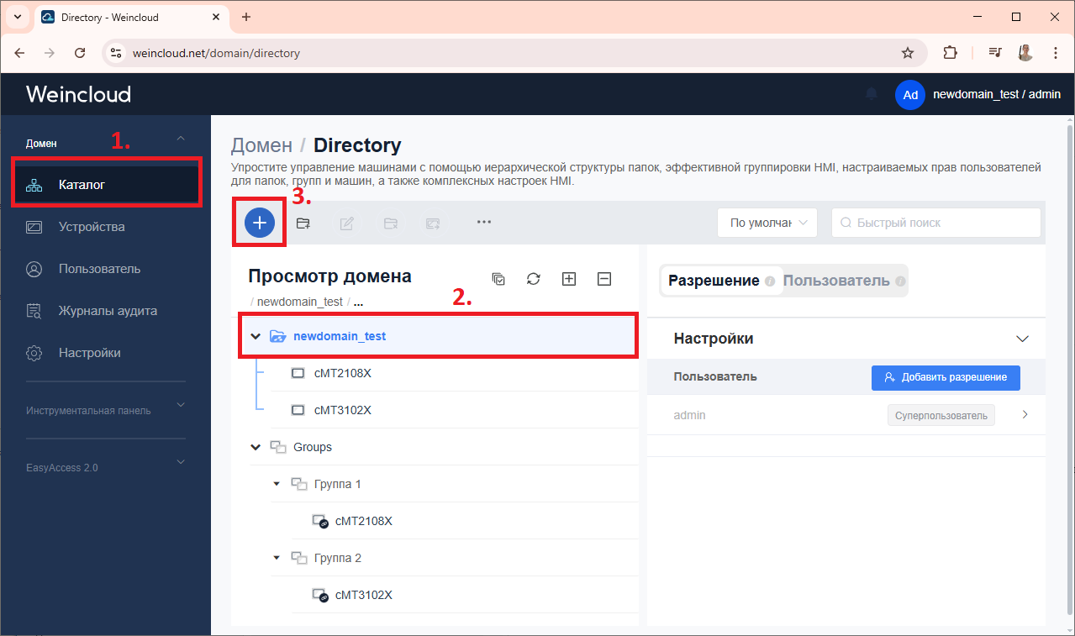Click the Добавить разрешение button
This screenshot has width=1075, height=636.
[x=946, y=377]
